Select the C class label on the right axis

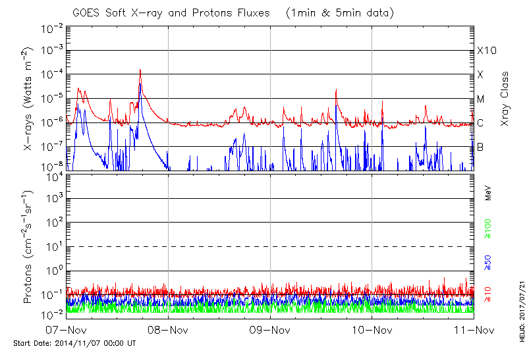point(480,123)
